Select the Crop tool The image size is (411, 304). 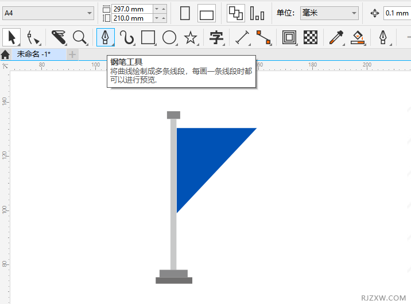click(59, 37)
